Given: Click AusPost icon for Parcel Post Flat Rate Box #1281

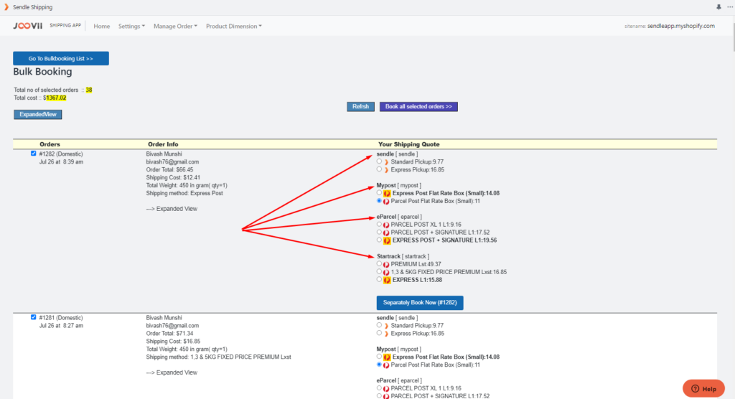Looking at the screenshot, I should 386,365.
